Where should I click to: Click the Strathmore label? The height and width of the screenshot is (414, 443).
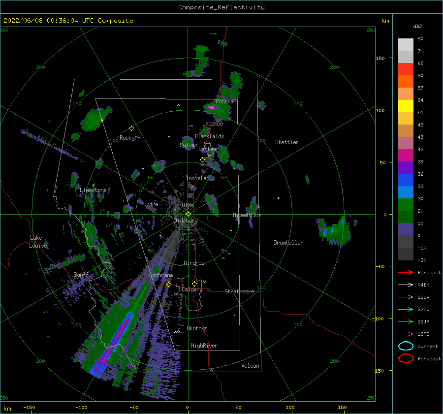click(239, 291)
